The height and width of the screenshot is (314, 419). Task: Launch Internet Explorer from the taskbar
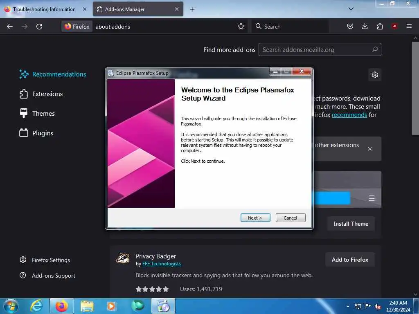tap(36, 306)
